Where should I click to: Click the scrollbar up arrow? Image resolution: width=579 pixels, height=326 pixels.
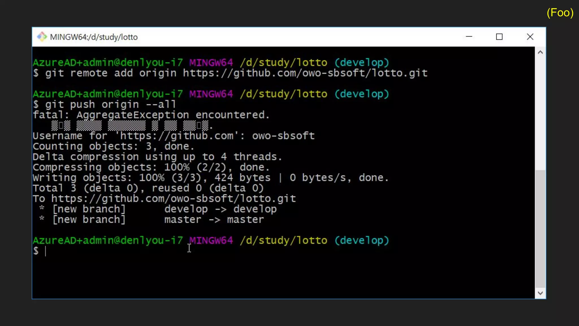point(540,52)
